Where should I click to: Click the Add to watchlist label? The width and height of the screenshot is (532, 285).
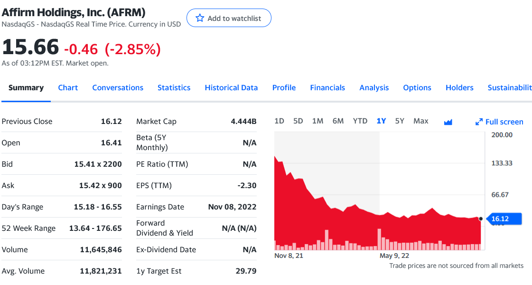point(234,19)
